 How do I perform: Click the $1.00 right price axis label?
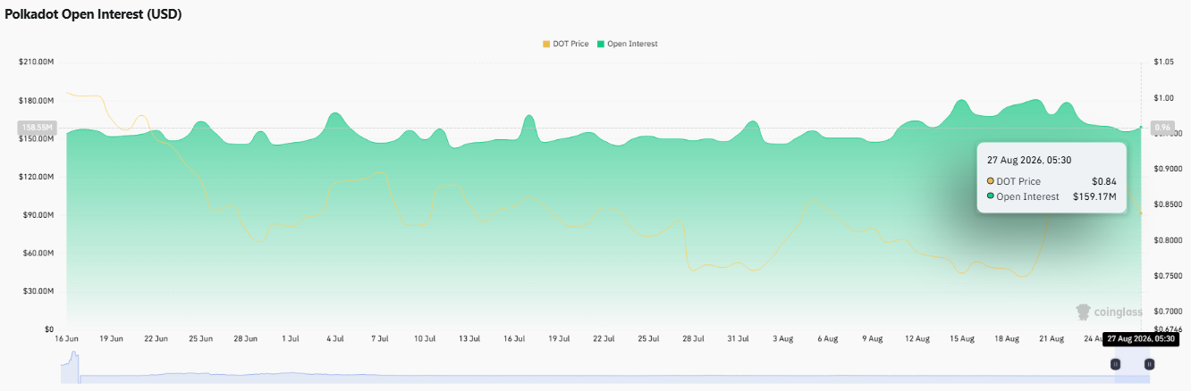1163,98
